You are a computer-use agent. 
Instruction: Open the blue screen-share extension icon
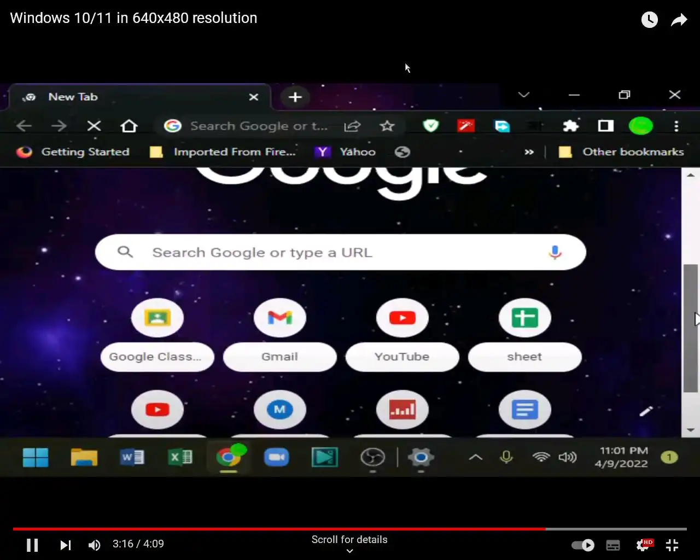(501, 126)
